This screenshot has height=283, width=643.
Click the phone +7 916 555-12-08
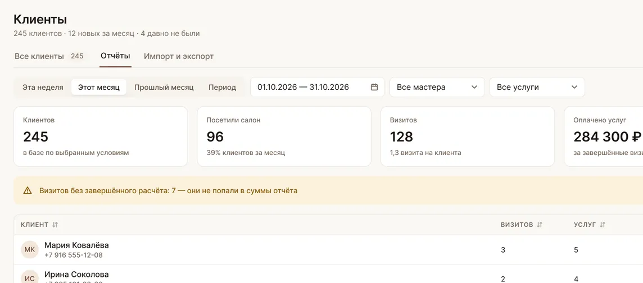74,255
